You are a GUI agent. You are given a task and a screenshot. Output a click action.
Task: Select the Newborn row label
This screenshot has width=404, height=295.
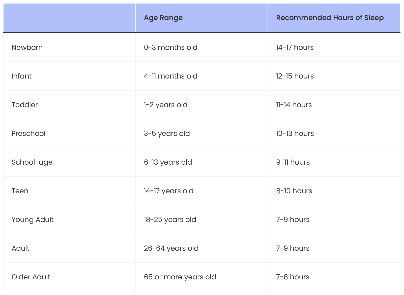click(x=27, y=47)
